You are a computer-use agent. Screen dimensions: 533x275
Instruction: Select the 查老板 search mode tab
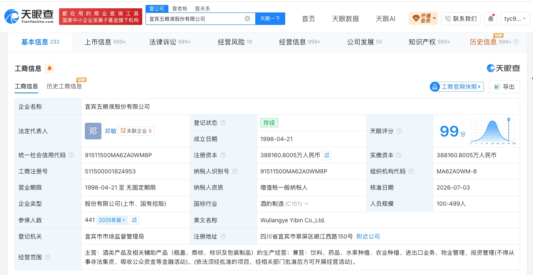(180, 8)
